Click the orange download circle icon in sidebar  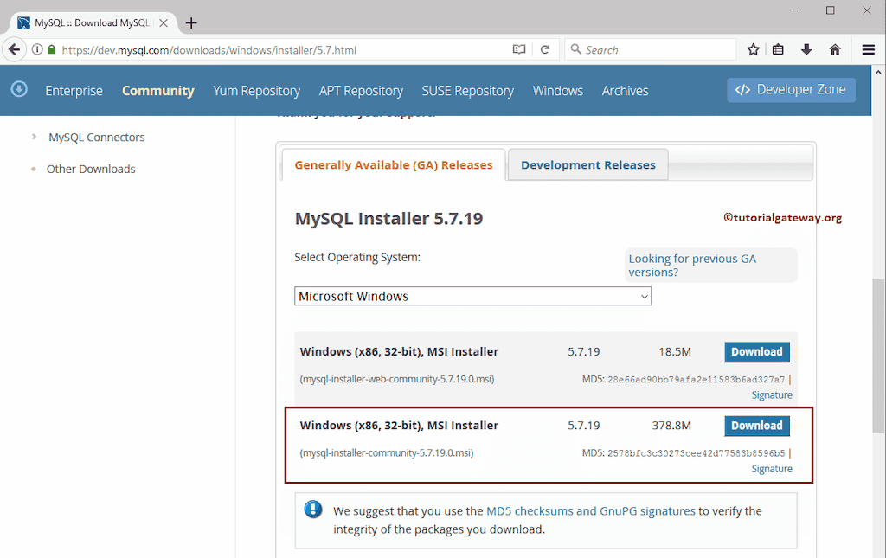pos(18,89)
